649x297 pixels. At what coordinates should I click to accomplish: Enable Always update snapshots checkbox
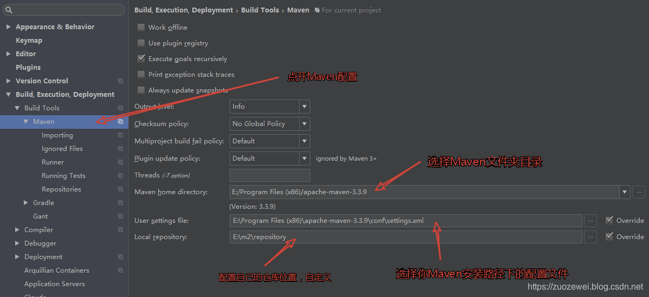tap(141, 90)
